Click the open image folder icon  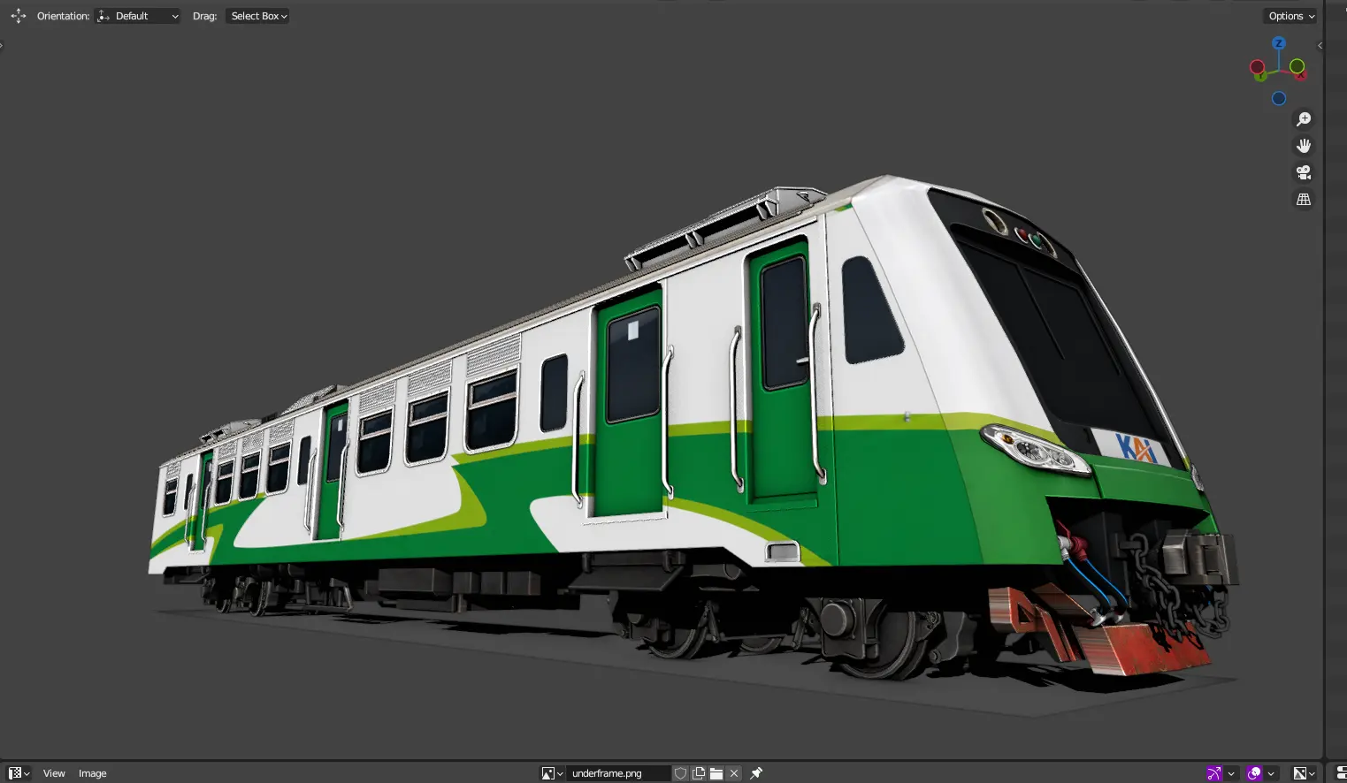point(716,773)
